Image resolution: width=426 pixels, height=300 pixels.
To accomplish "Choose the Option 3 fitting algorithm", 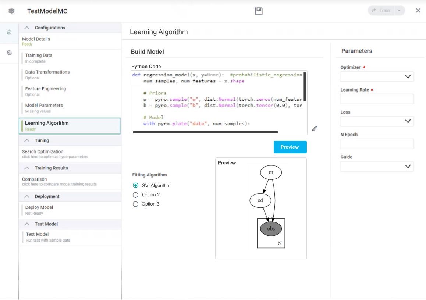I will click(135, 204).
